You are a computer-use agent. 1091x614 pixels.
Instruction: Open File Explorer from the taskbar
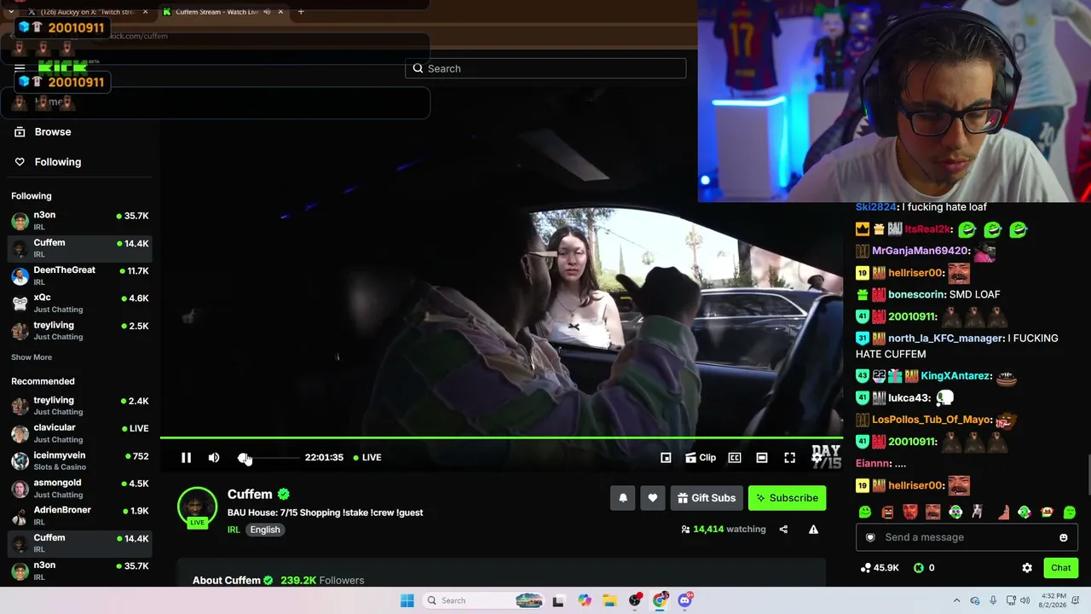609,600
